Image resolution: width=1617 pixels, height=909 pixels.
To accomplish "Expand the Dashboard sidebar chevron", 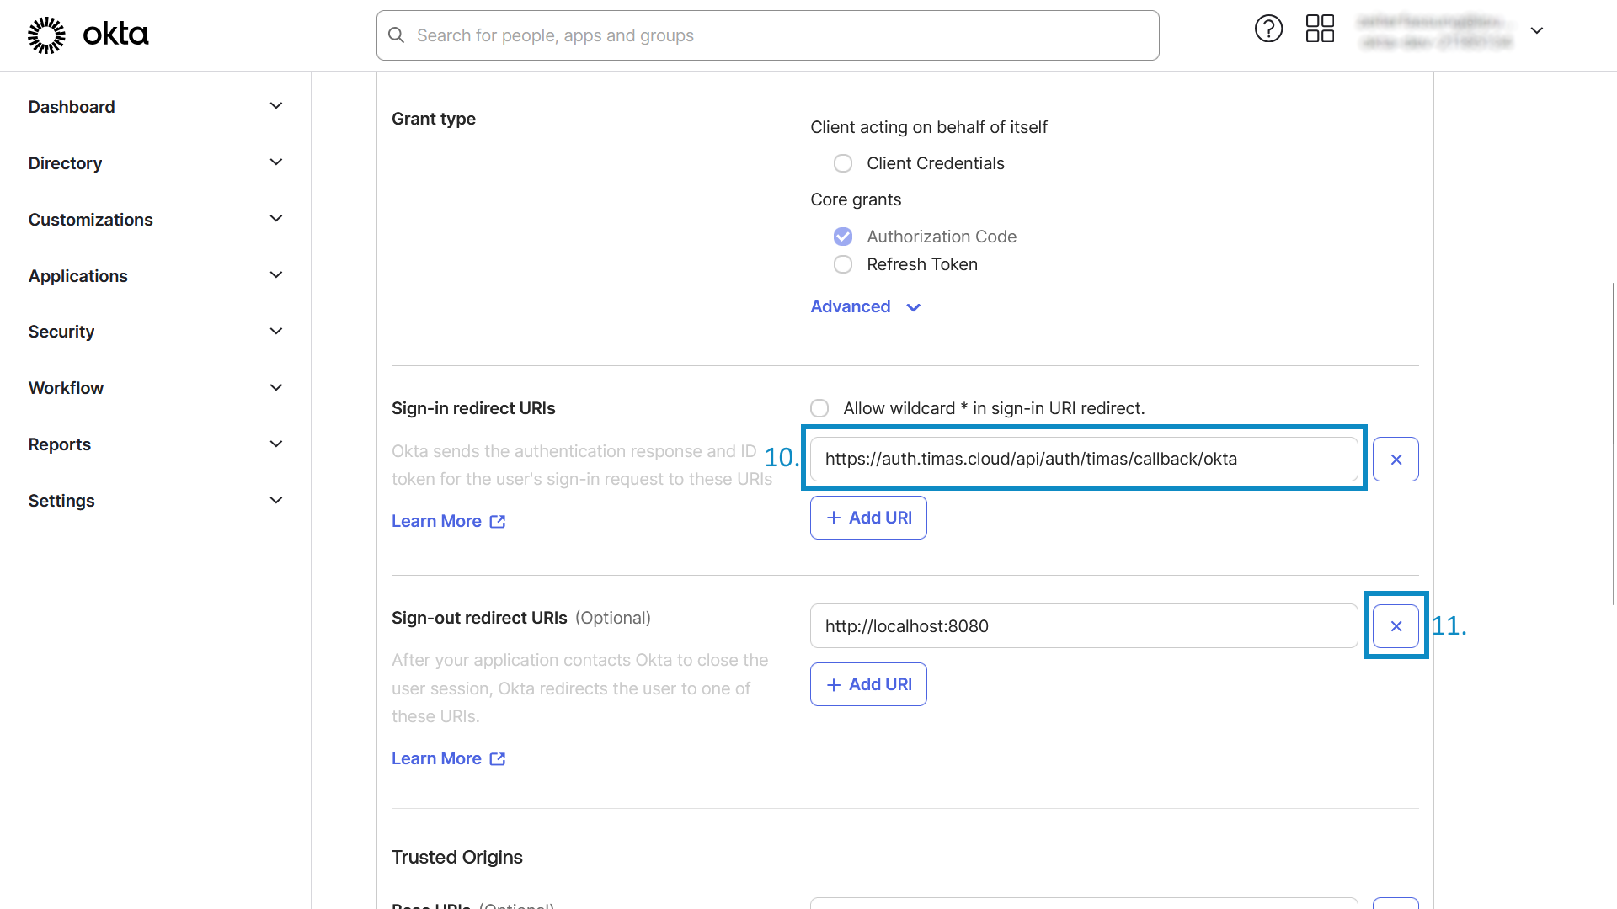I will (275, 106).
